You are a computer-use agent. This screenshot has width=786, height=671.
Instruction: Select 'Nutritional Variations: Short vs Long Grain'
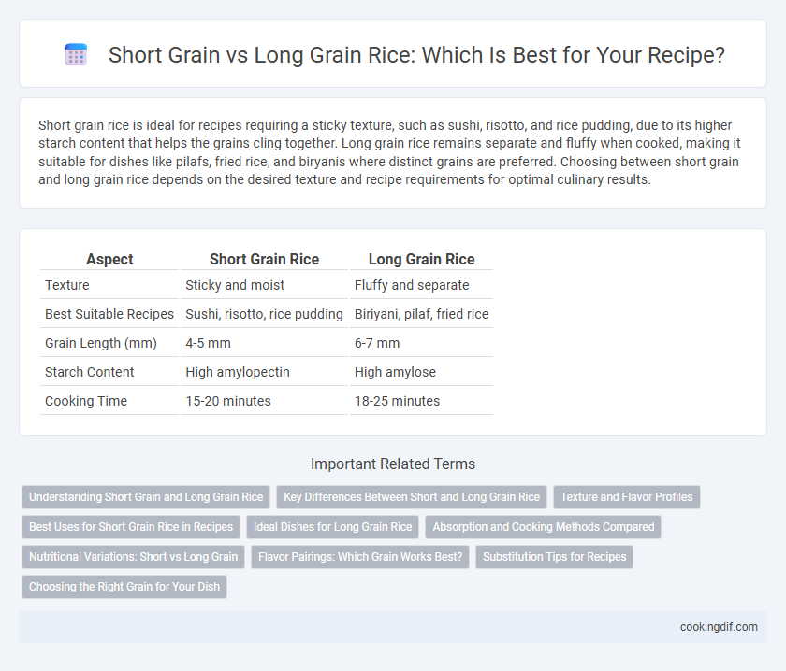pyautogui.click(x=133, y=557)
